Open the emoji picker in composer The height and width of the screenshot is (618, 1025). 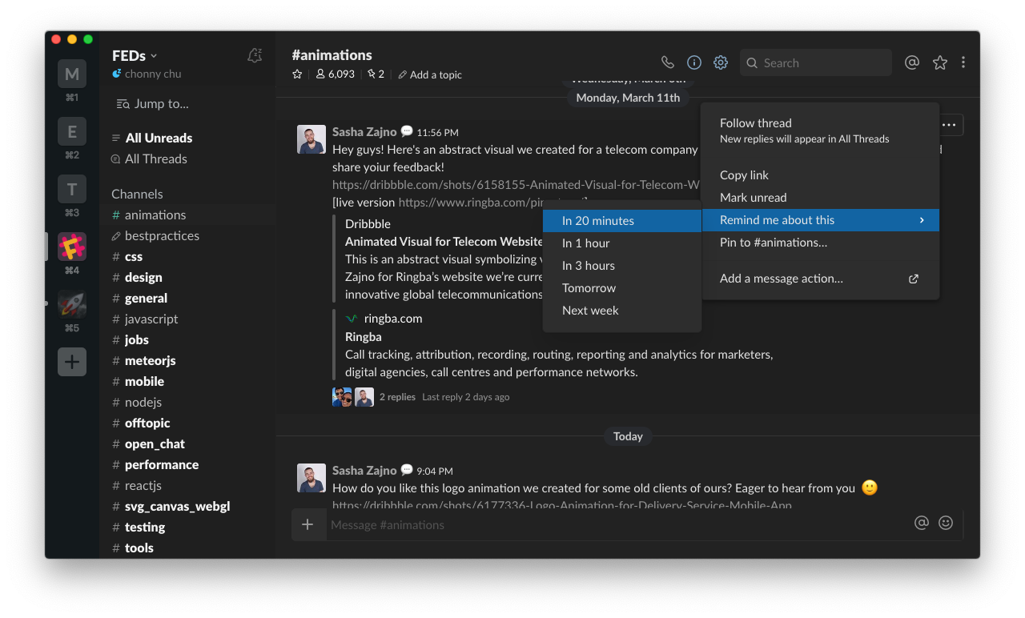[x=946, y=523]
